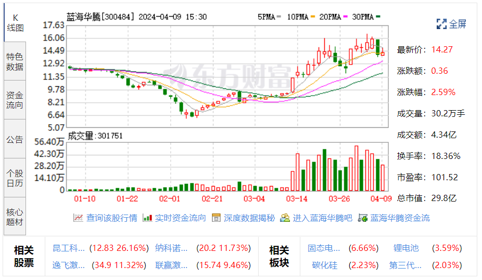Open related stock 纳科诺... link
Screen dimensions: 482x280
(x=171, y=248)
